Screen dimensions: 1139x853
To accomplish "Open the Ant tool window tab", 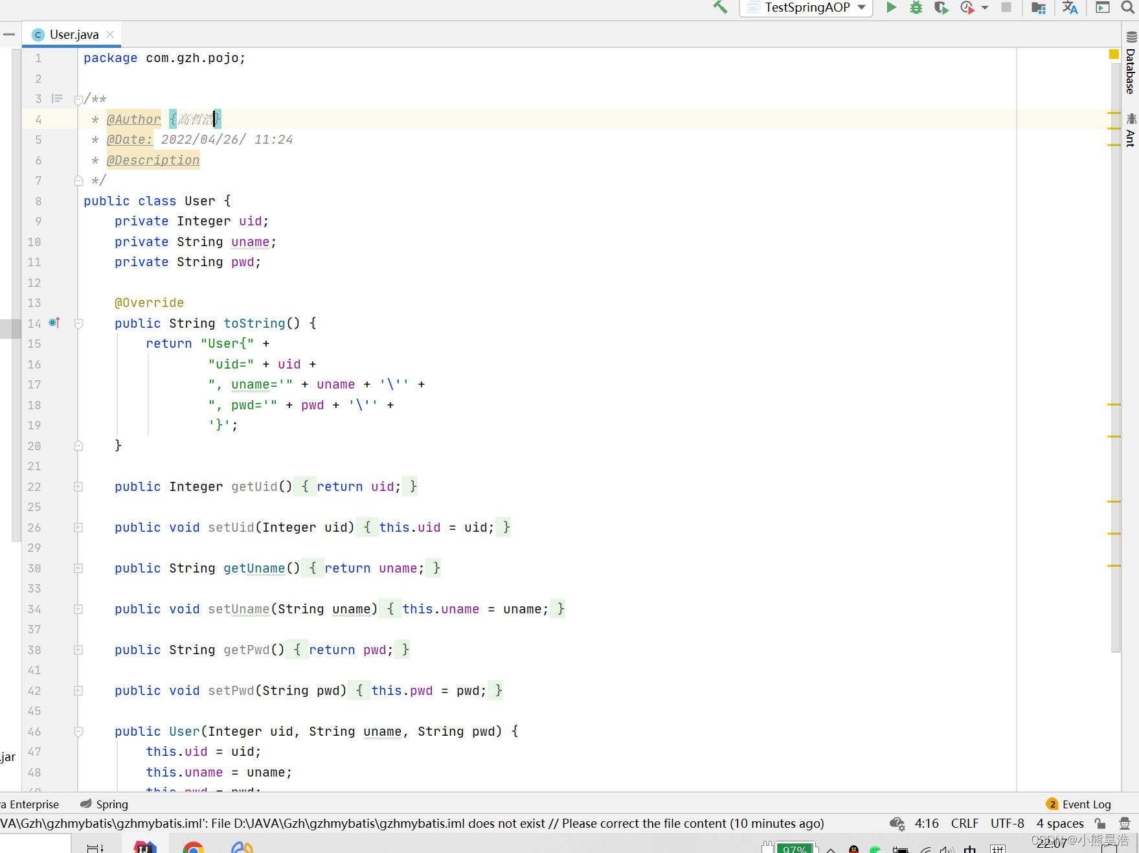I will click(1131, 130).
